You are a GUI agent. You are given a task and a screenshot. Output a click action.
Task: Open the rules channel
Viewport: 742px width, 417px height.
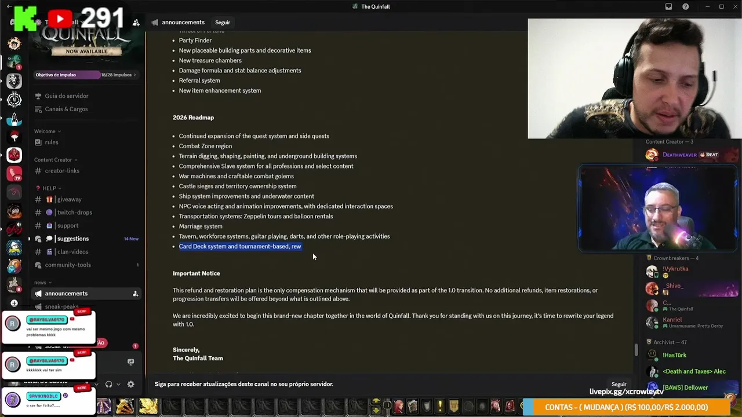(86, 142)
